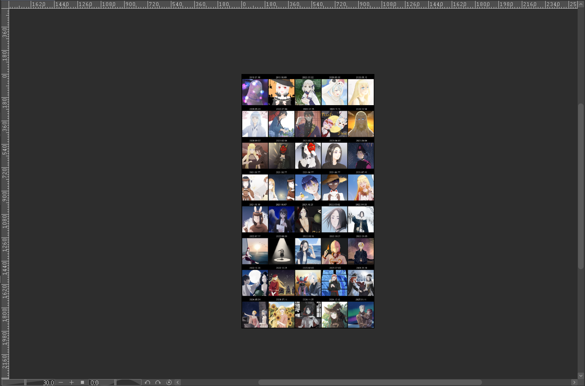Click the Christmas trees red dress artwork
The image size is (585, 386).
(282, 283)
